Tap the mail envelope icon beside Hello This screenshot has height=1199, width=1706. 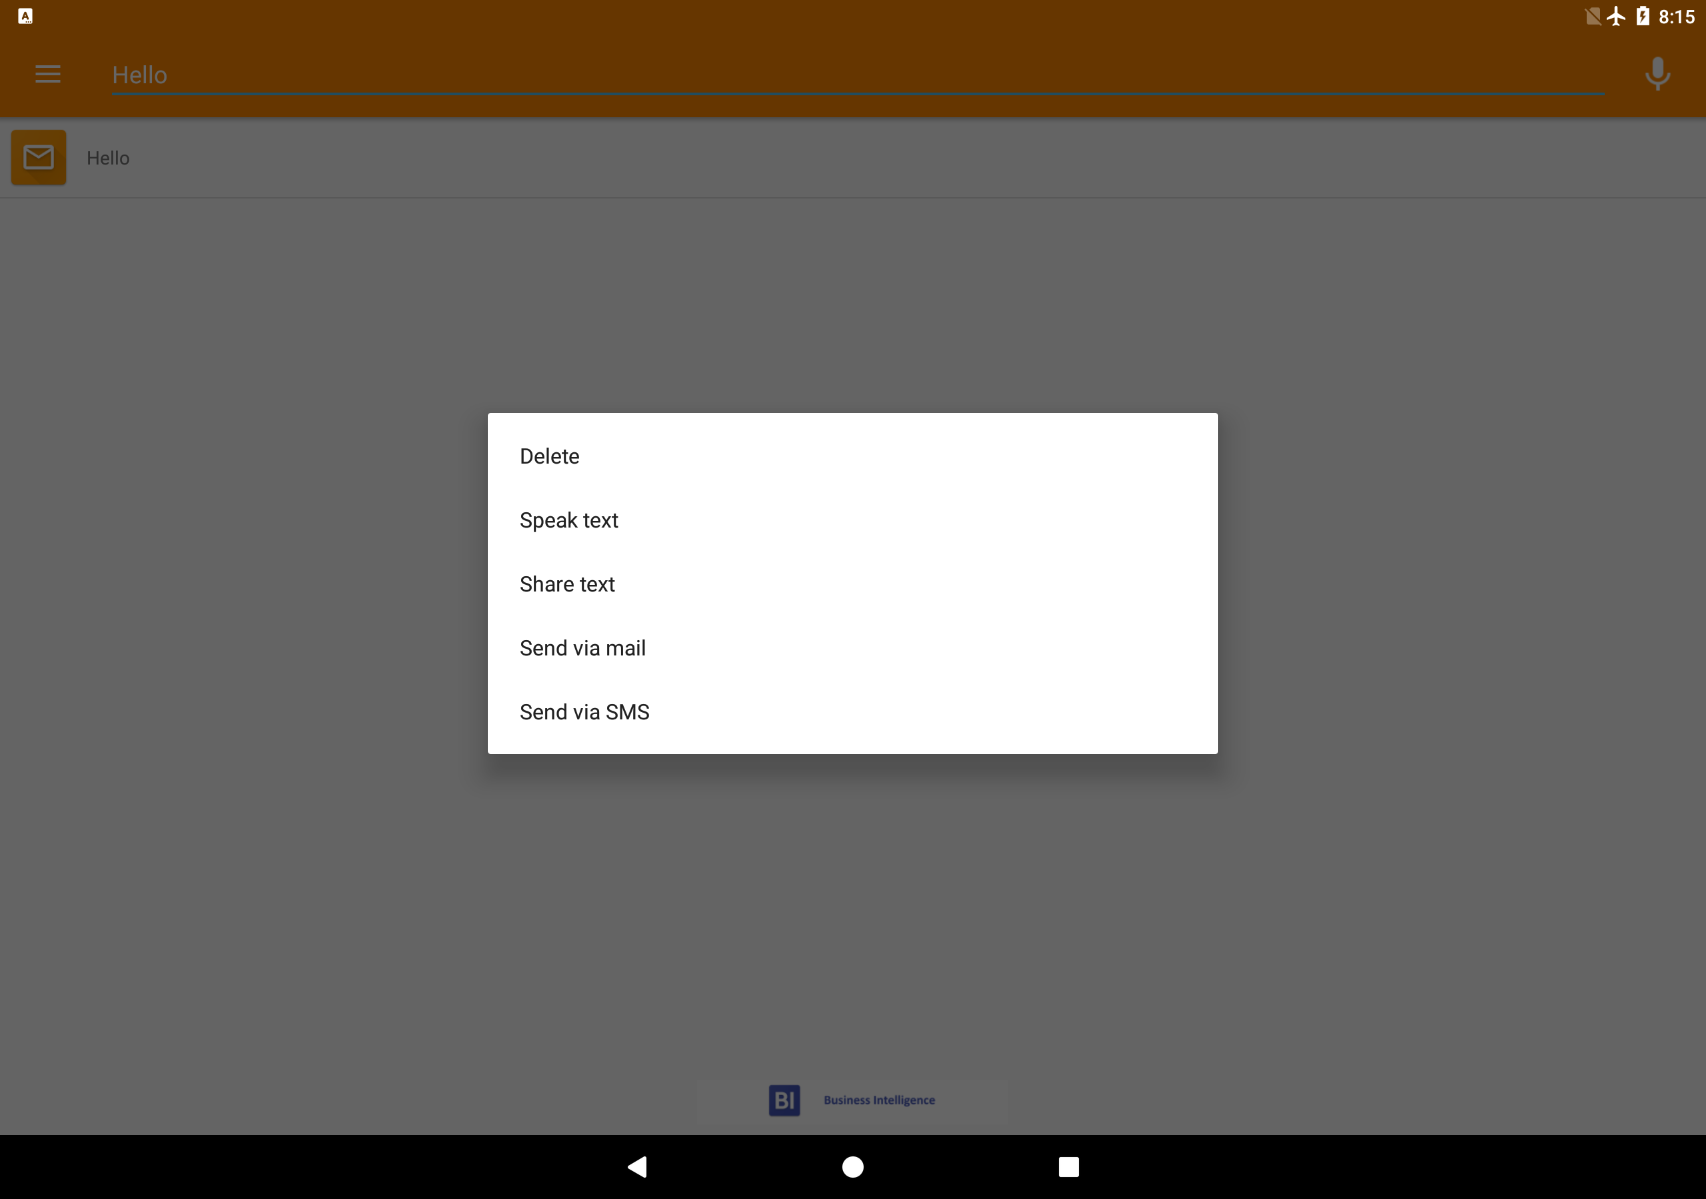39,157
